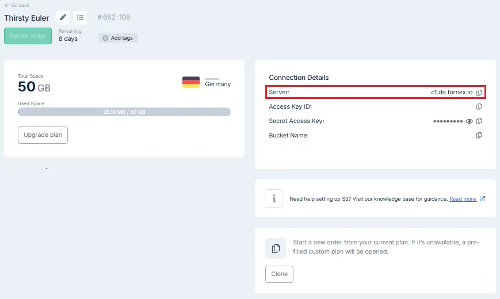The image size is (500, 299).
Task: Click the Used Space progress bar
Action: point(124,112)
